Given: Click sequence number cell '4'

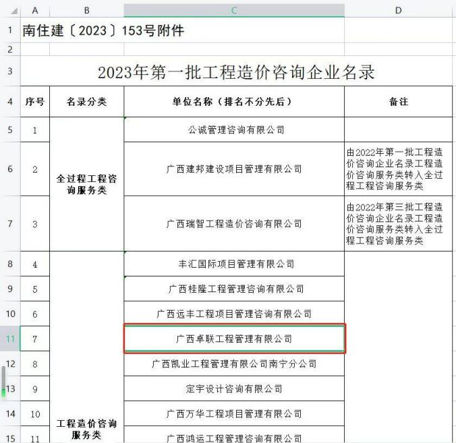Looking at the screenshot, I should point(35,264).
